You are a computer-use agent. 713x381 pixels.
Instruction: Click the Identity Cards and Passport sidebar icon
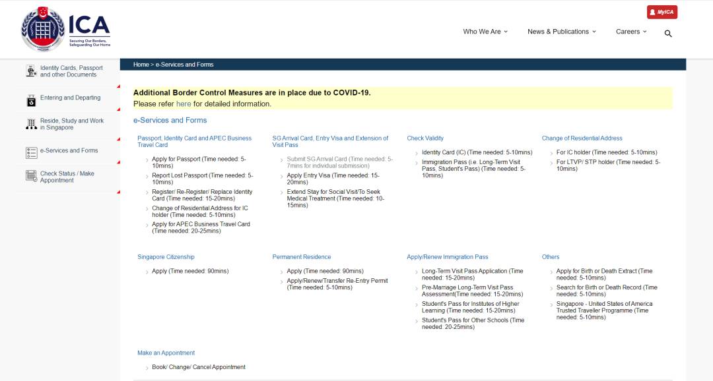coord(31,71)
